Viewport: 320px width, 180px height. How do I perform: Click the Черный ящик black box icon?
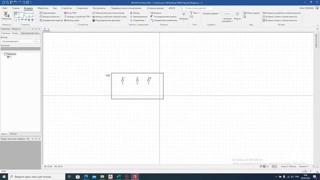point(41,13)
